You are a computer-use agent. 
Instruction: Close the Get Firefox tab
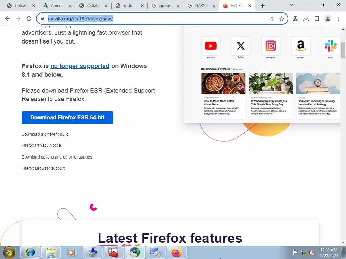[250, 6]
